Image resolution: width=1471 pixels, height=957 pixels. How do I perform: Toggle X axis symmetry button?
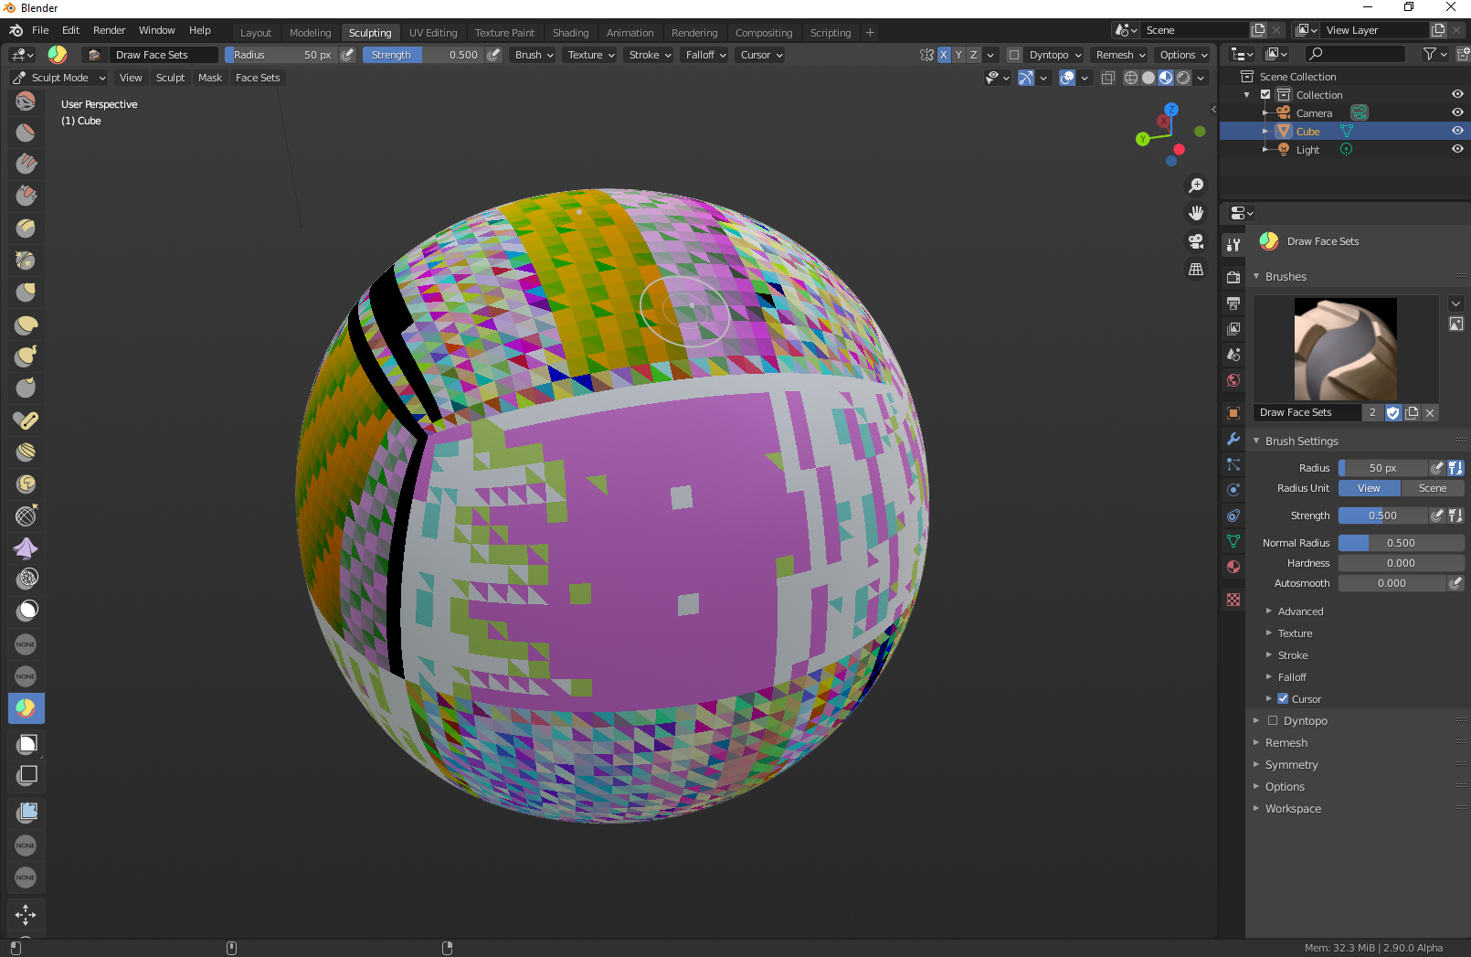[x=944, y=55]
